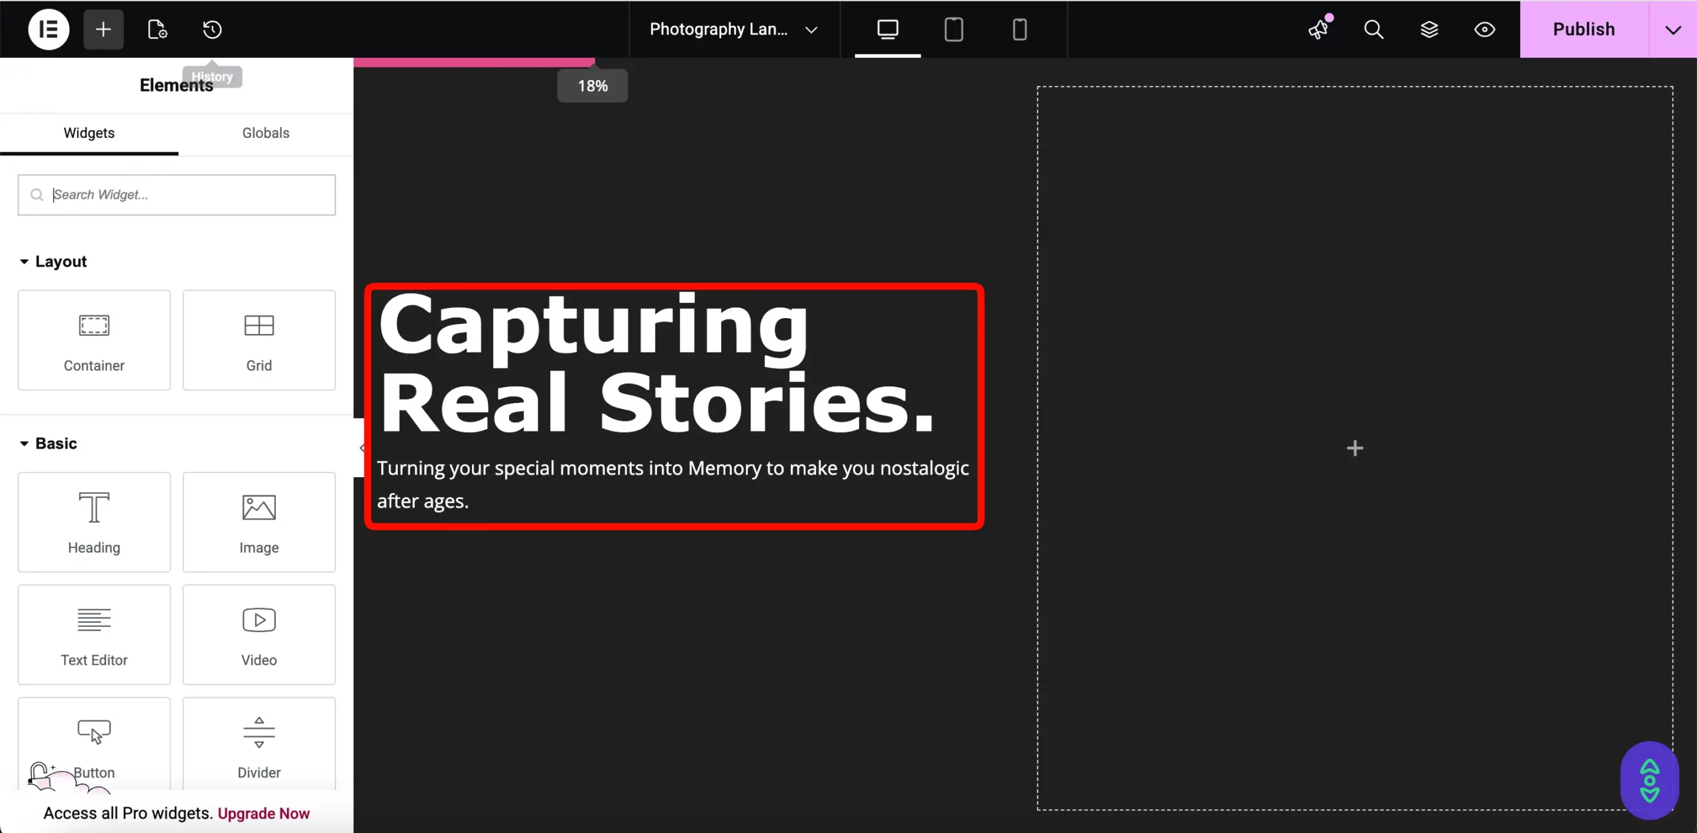Preview changes with the eye icon
Image resolution: width=1697 pixels, height=833 pixels.
1484,29
